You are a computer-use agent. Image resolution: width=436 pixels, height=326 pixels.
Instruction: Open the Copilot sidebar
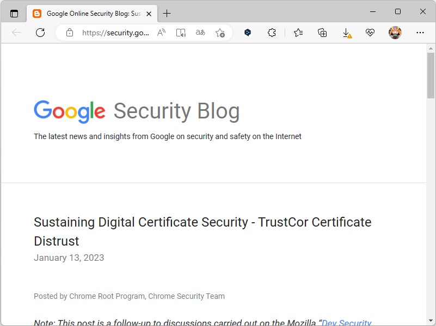point(247,33)
